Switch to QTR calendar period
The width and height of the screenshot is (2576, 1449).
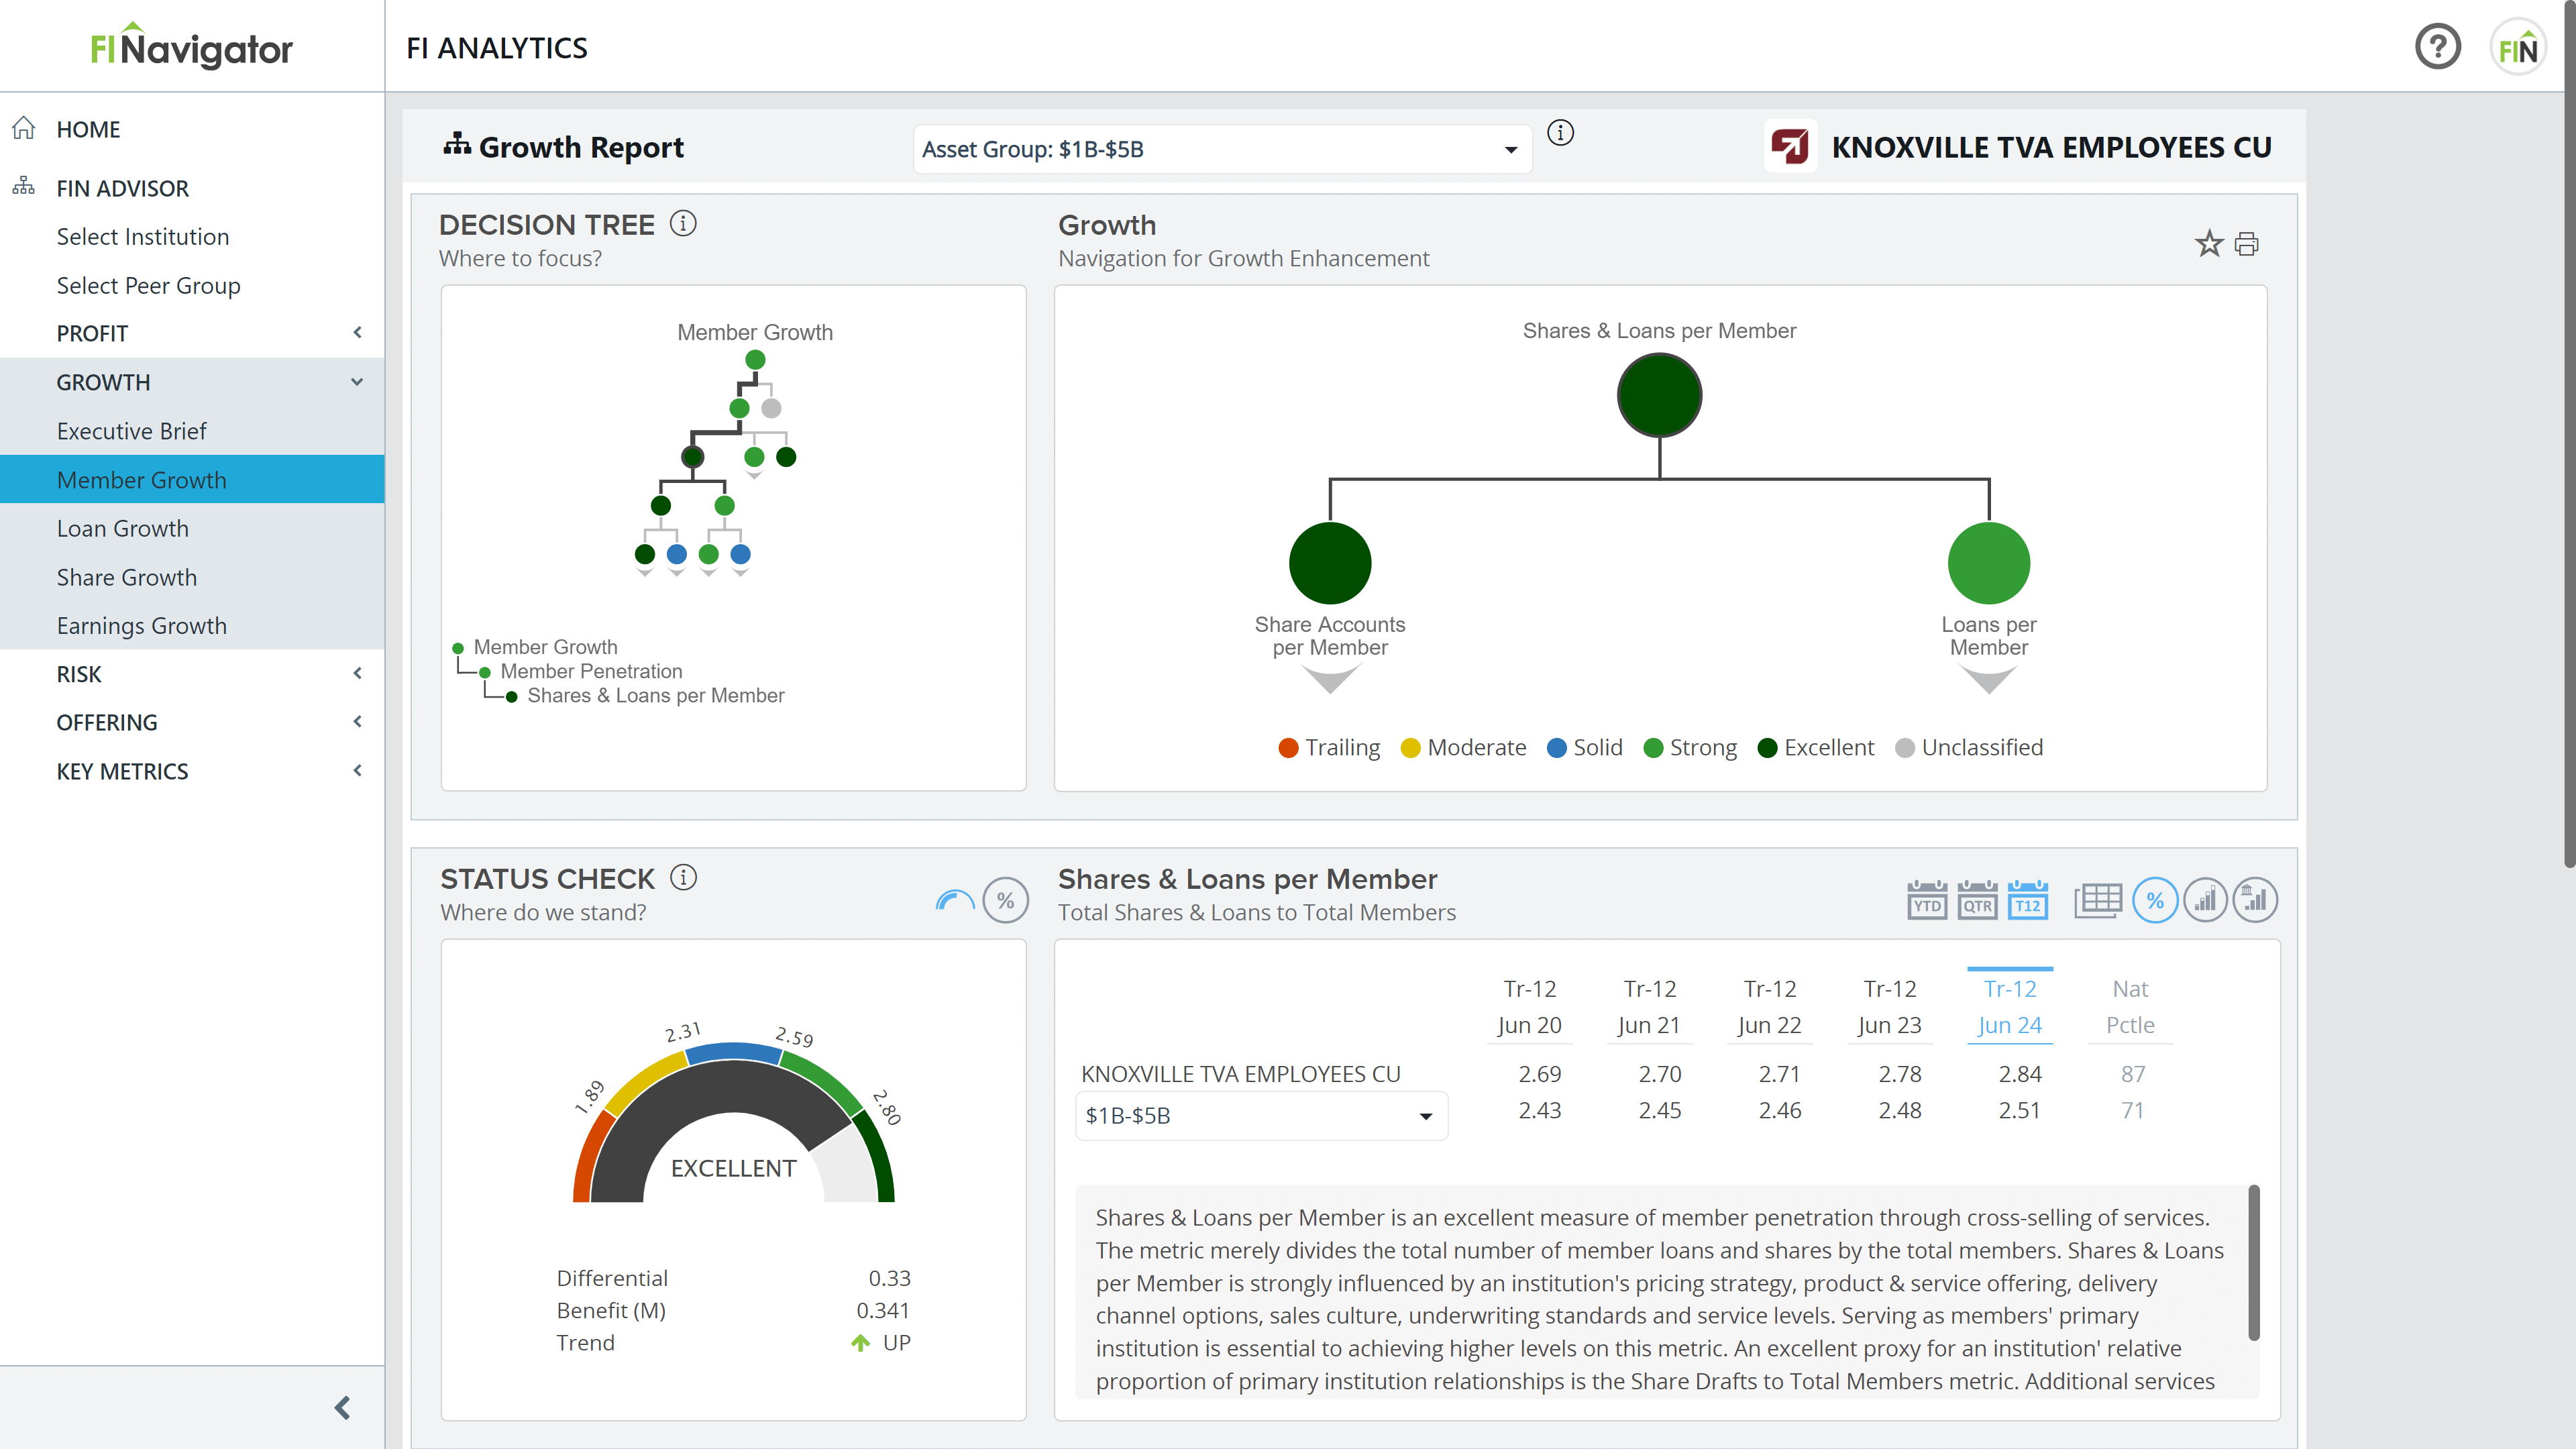1977,900
